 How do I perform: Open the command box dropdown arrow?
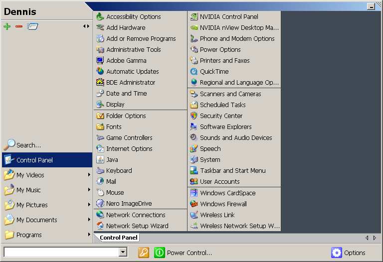click(x=123, y=252)
